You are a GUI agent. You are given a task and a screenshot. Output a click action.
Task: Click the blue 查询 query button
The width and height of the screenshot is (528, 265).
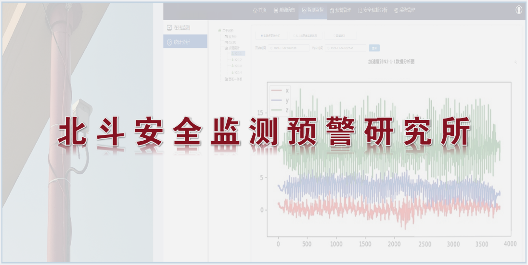[374, 48]
